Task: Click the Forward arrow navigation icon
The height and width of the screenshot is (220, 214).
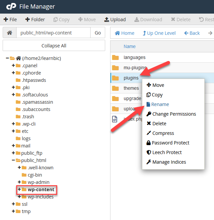Action: pos(210,33)
